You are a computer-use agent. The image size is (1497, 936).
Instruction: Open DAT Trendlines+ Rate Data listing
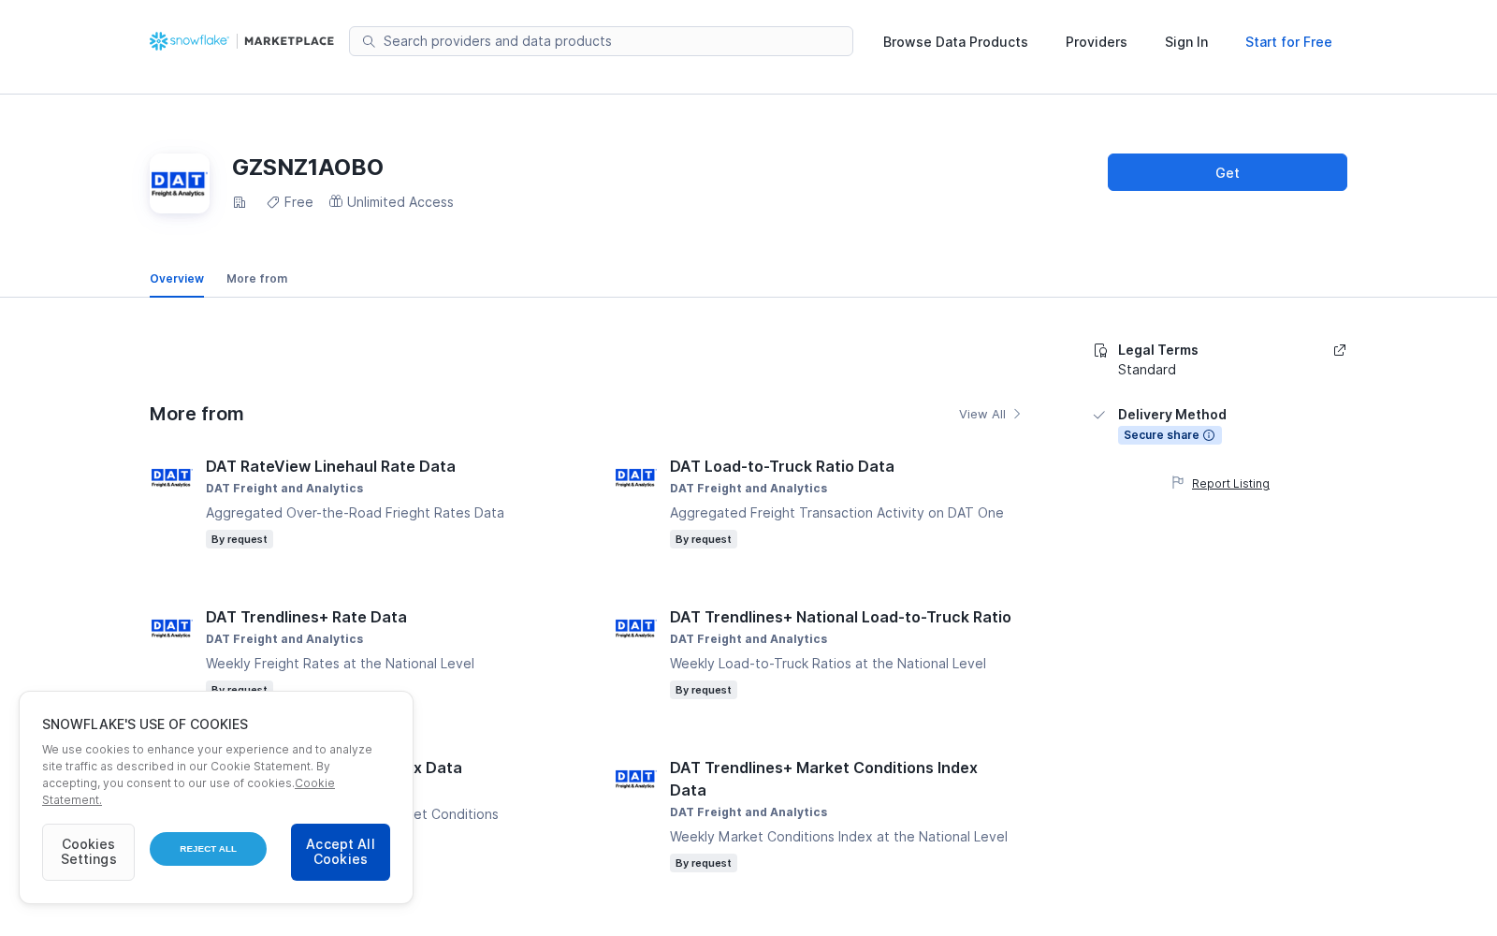tap(306, 617)
